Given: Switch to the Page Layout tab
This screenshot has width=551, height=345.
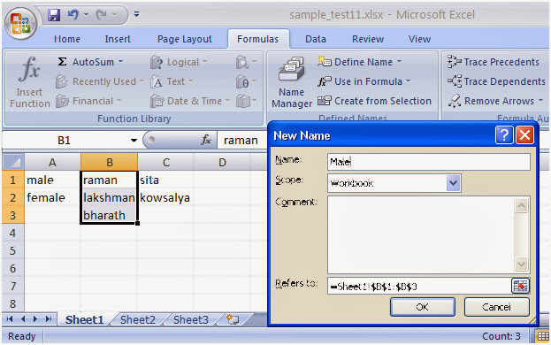Looking at the screenshot, I should click(185, 39).
